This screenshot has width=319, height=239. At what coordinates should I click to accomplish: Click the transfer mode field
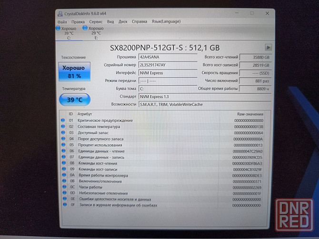point(168,81)
